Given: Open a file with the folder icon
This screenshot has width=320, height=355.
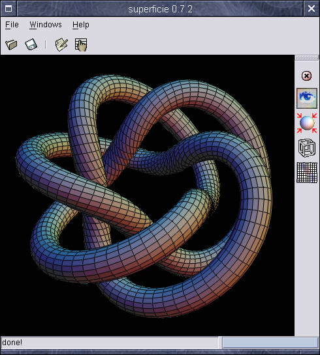Looking at the screenshot, I should 11,44.
